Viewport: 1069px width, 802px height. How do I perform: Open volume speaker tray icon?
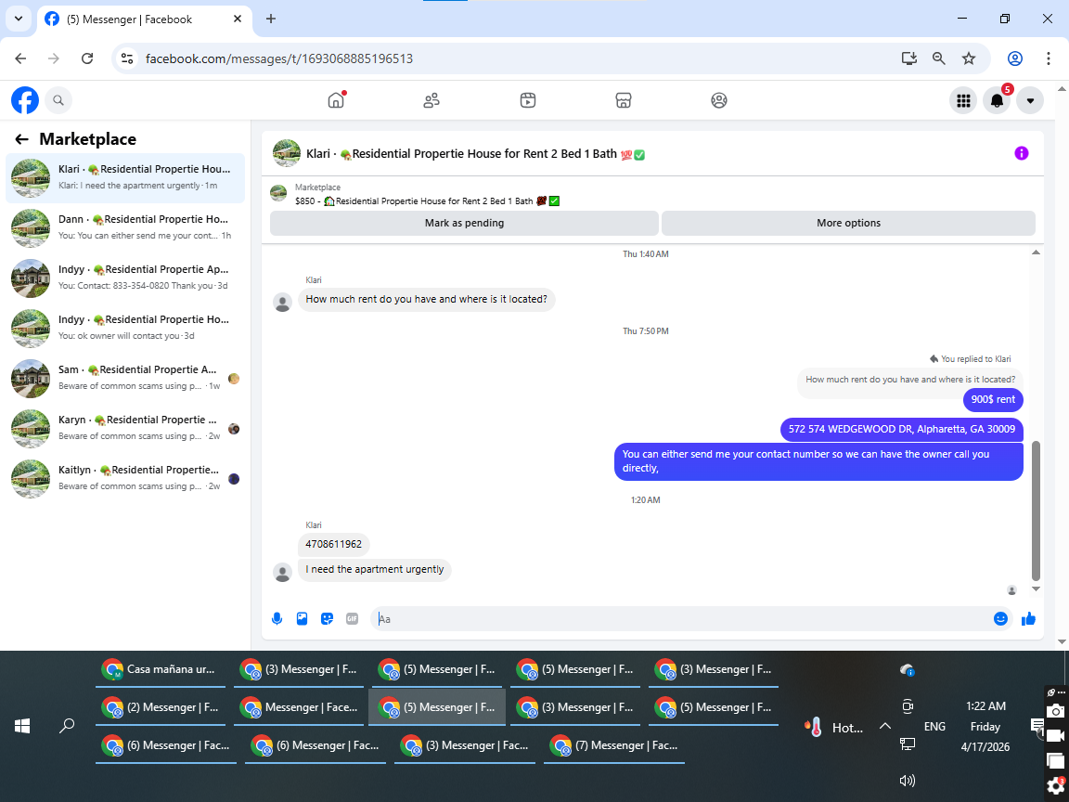click(908, 781)
